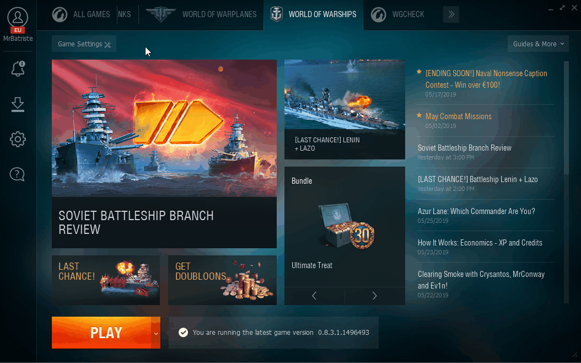Screen dimensions: 581x363
Task: Show more game tabs with double chevron
Action: click(451, 14)
